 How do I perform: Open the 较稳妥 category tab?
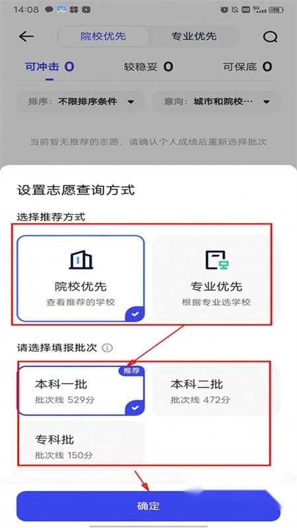(148, 67)
